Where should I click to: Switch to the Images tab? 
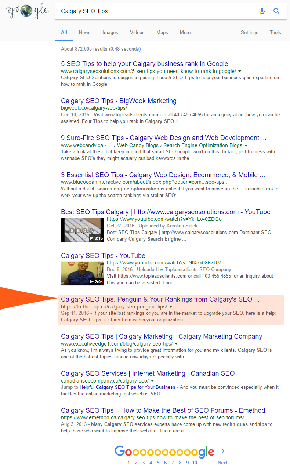pos(110,32)
